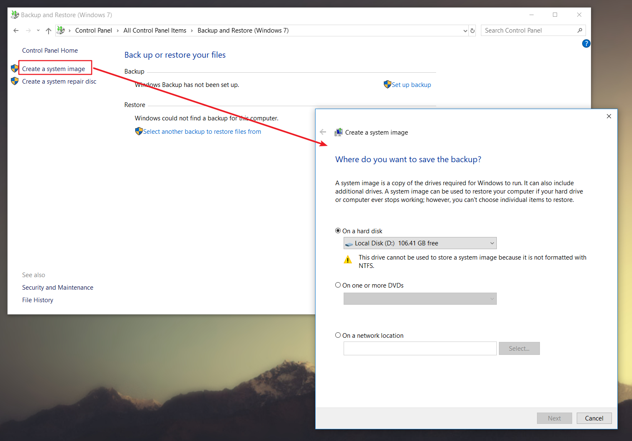Close the Backup and Restore window
The height and width of the screenshot is (441, 632).
point(579,15)
